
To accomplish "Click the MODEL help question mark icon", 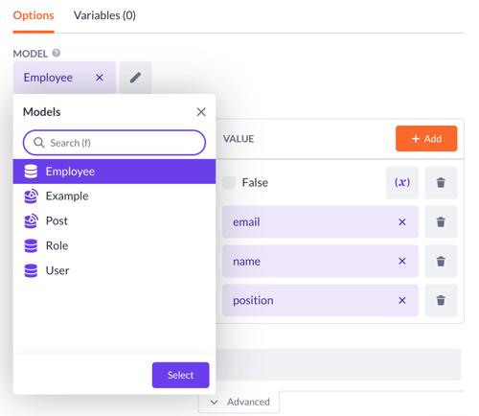I will pyautogui.click(x=57, y=53).
